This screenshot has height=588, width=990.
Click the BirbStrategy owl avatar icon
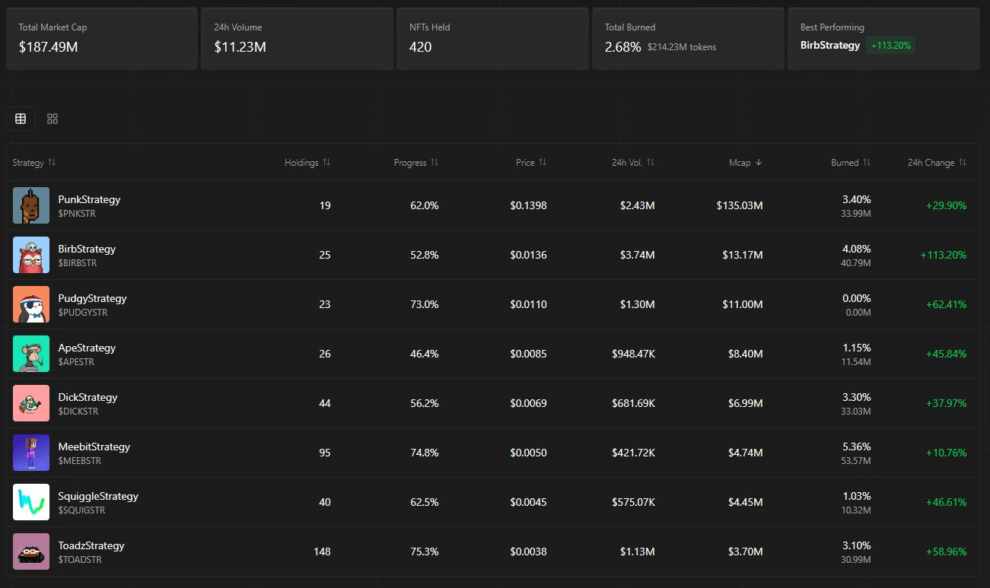31,255
